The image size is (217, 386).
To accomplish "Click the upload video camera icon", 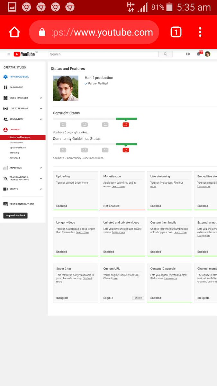I will coord(188,54).
